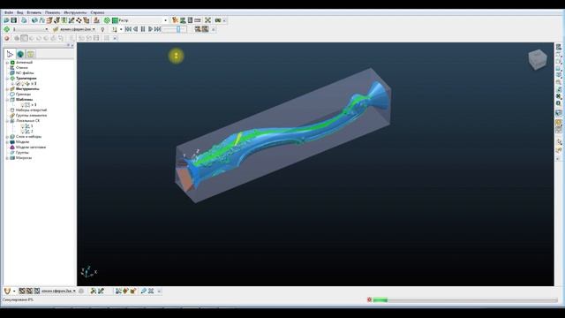Click the top icon in right view toolbar
Viewport: 565px width, 318px height.
pos(559,47)
